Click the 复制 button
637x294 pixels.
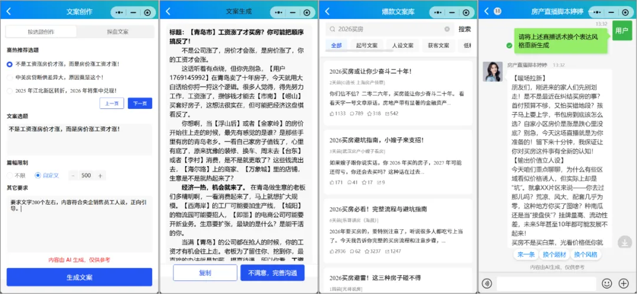[205, 273]
